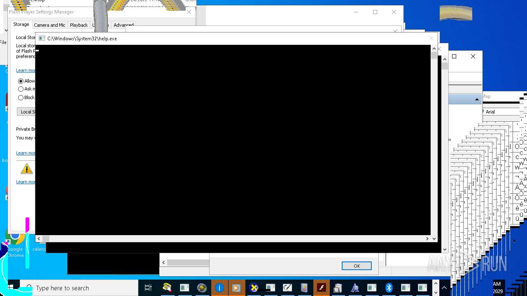The height and width of the screenshot is (296, 527).
Task: Open the phone device taskbar icon
Action: [x=304, y=288]
